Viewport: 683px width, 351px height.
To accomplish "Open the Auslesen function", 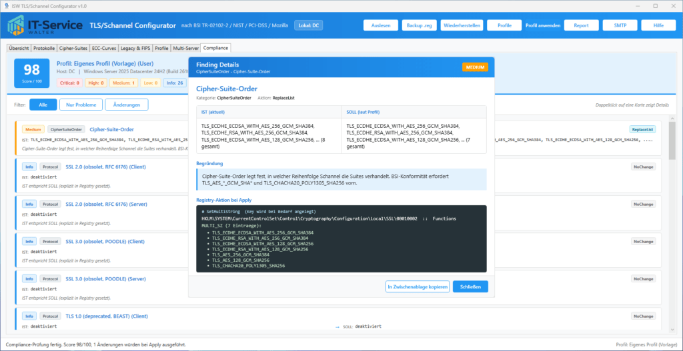I will coord(381,25).
